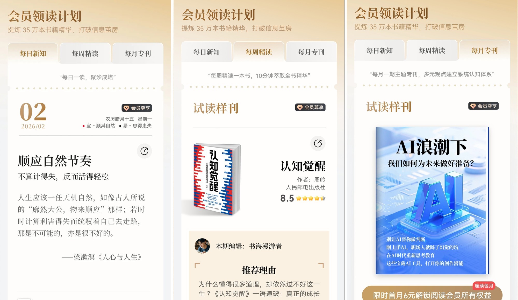The height and width of the screenshot is (300, 518).
Task: Open 认知觉醒 book cover image
Action: pyautogui.click(x=217, y=179)
